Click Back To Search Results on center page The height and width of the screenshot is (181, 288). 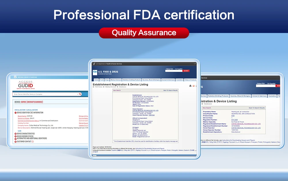tap(170, 90)
